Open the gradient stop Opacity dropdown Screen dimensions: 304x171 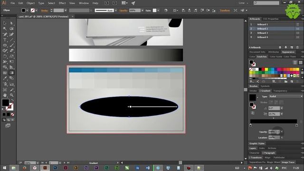(282, 132)
